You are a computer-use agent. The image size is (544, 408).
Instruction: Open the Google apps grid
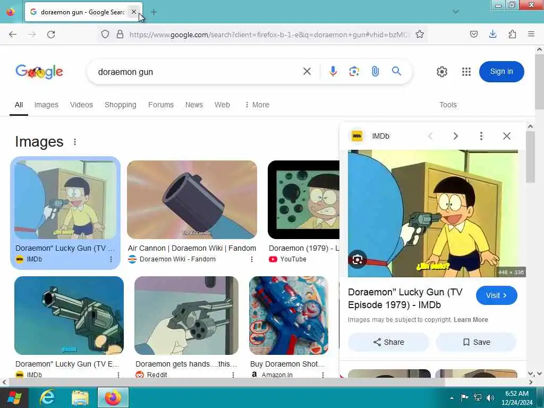[x=466, y=72]
